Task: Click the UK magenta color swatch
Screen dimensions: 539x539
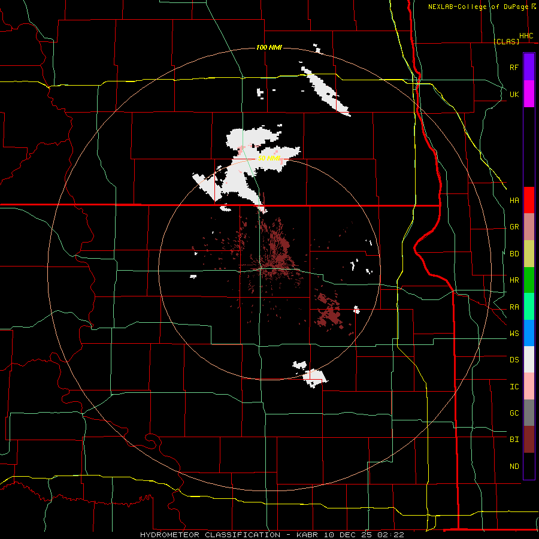Action: [x=529, y=93]
